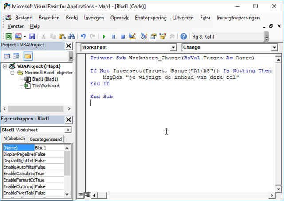Open the Worksheet object dropdown
Screen dimensions: 284x201
click(x=173, y=47)
